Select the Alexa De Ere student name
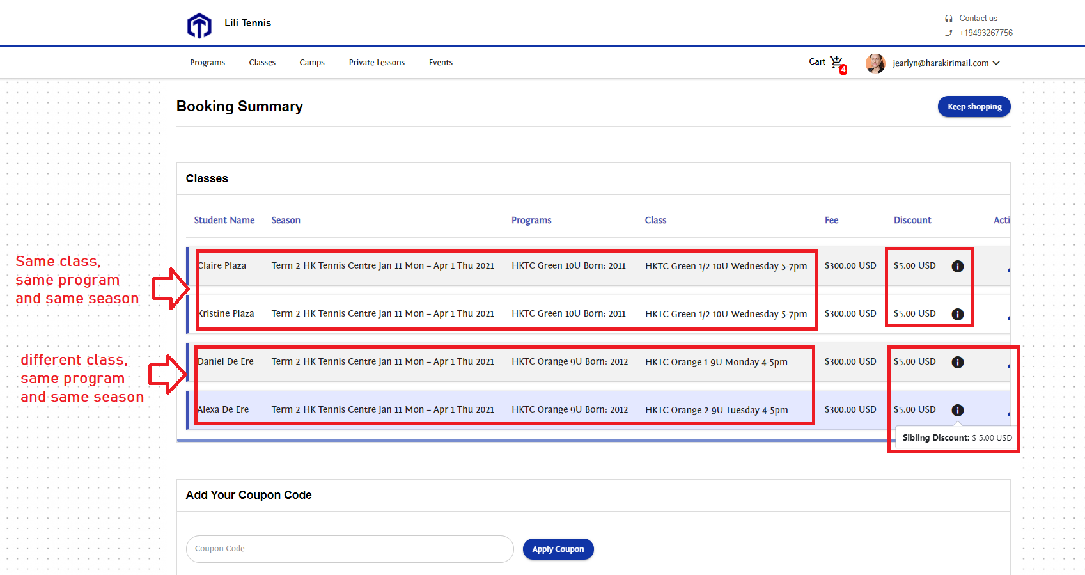Screen dimensions: 1085x575 [223, 409]
